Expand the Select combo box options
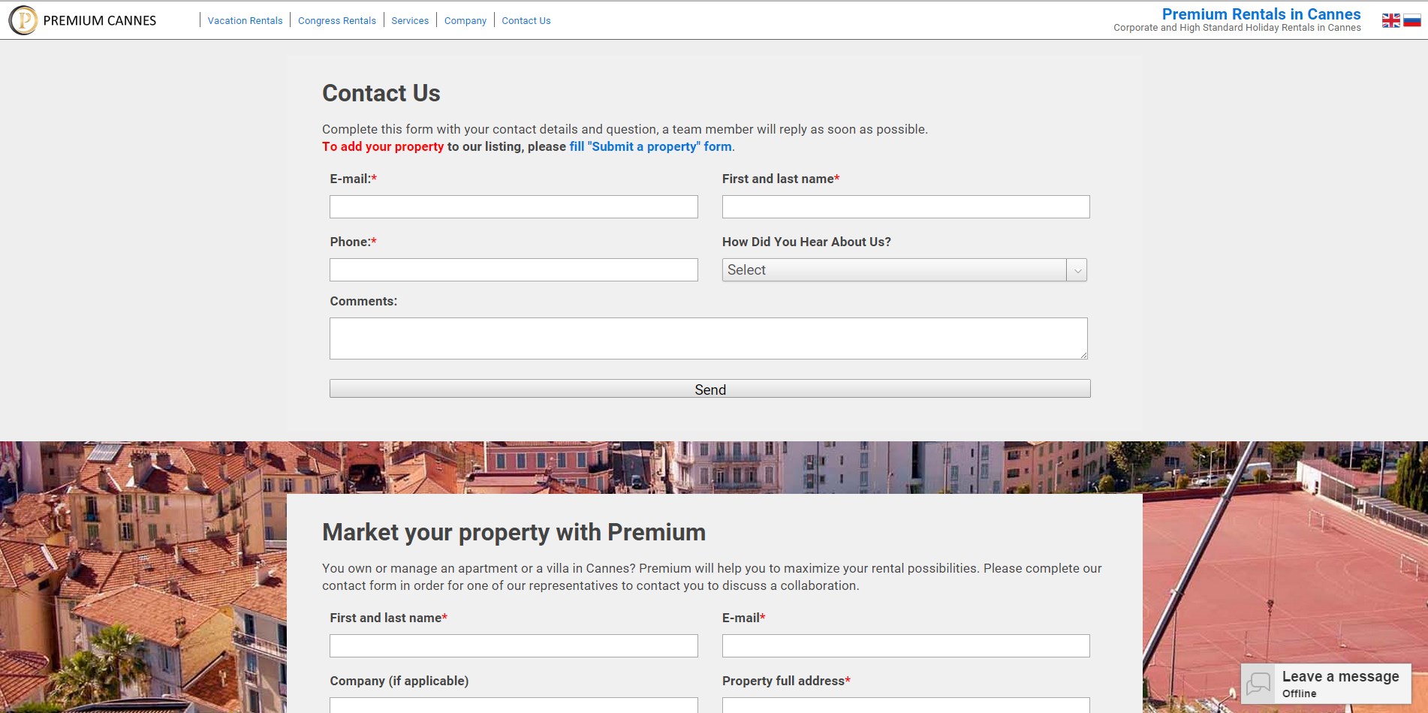The width and height of the screenshot is (1428, 713). (x=905, y=269)
